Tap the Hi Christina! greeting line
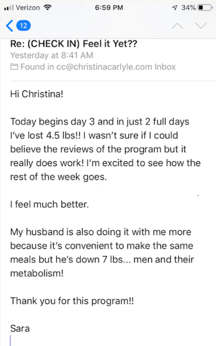Viewport: 216px width, 346px height. [36, 94]
